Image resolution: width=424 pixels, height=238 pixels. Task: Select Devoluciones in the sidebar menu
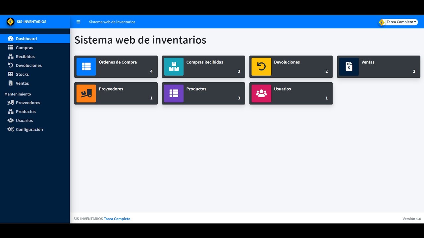pyautogui.click(x=35, y=65)
